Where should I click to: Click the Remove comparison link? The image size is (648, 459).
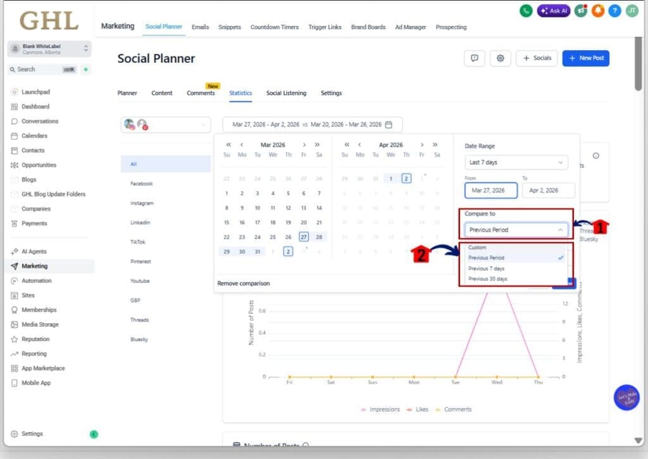pos(244,284)
